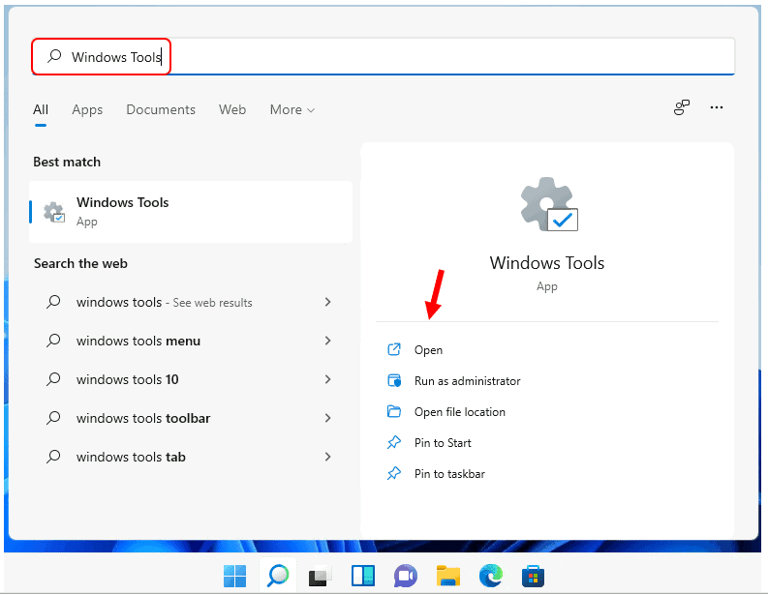Click the search magnifier icon in search box
The height and width of the screenshot is (595, 768).
pos(54,56)
